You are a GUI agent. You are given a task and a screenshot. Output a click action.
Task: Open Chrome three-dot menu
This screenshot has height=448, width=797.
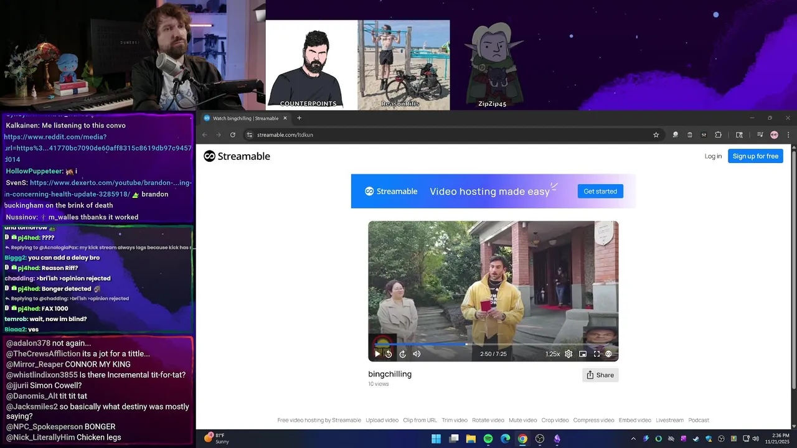(x=788, y=135)
